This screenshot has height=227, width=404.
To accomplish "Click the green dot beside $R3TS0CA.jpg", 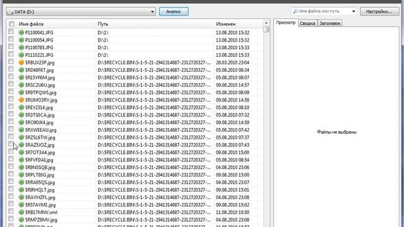I will point(21,115).
